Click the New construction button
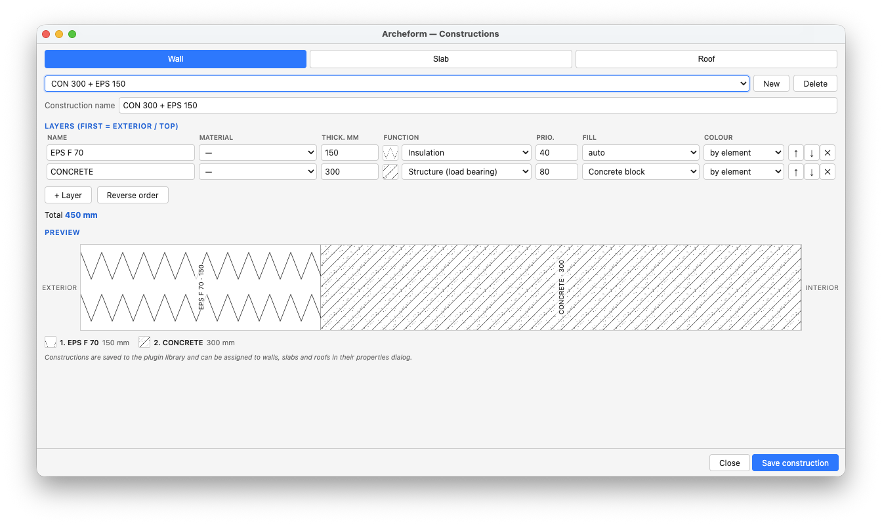Image resolution: width=882 pixels, height=525 pixels. click(772, 84)
